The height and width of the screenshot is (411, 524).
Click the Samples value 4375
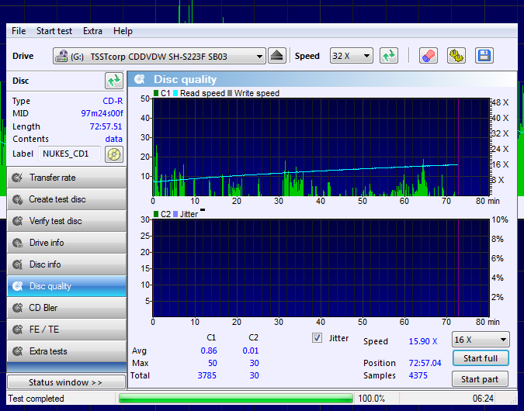418,375
